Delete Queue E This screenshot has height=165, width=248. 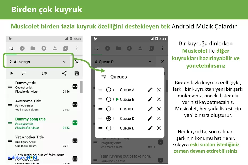pos(159,128)
